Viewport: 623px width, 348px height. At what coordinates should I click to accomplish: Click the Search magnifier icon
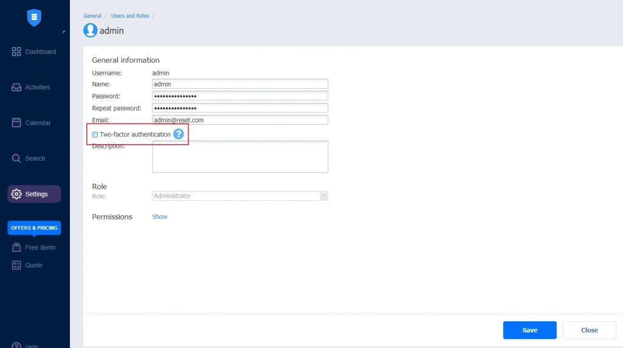16,159
